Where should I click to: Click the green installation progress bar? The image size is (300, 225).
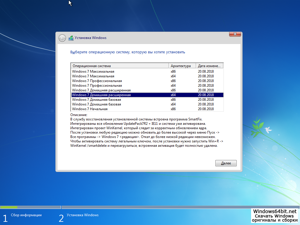click(9, 207)
